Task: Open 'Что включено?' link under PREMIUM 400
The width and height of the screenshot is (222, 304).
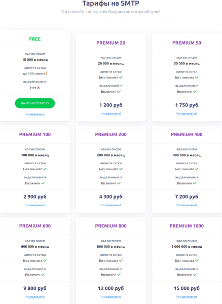Action: (x=187, y=205)
